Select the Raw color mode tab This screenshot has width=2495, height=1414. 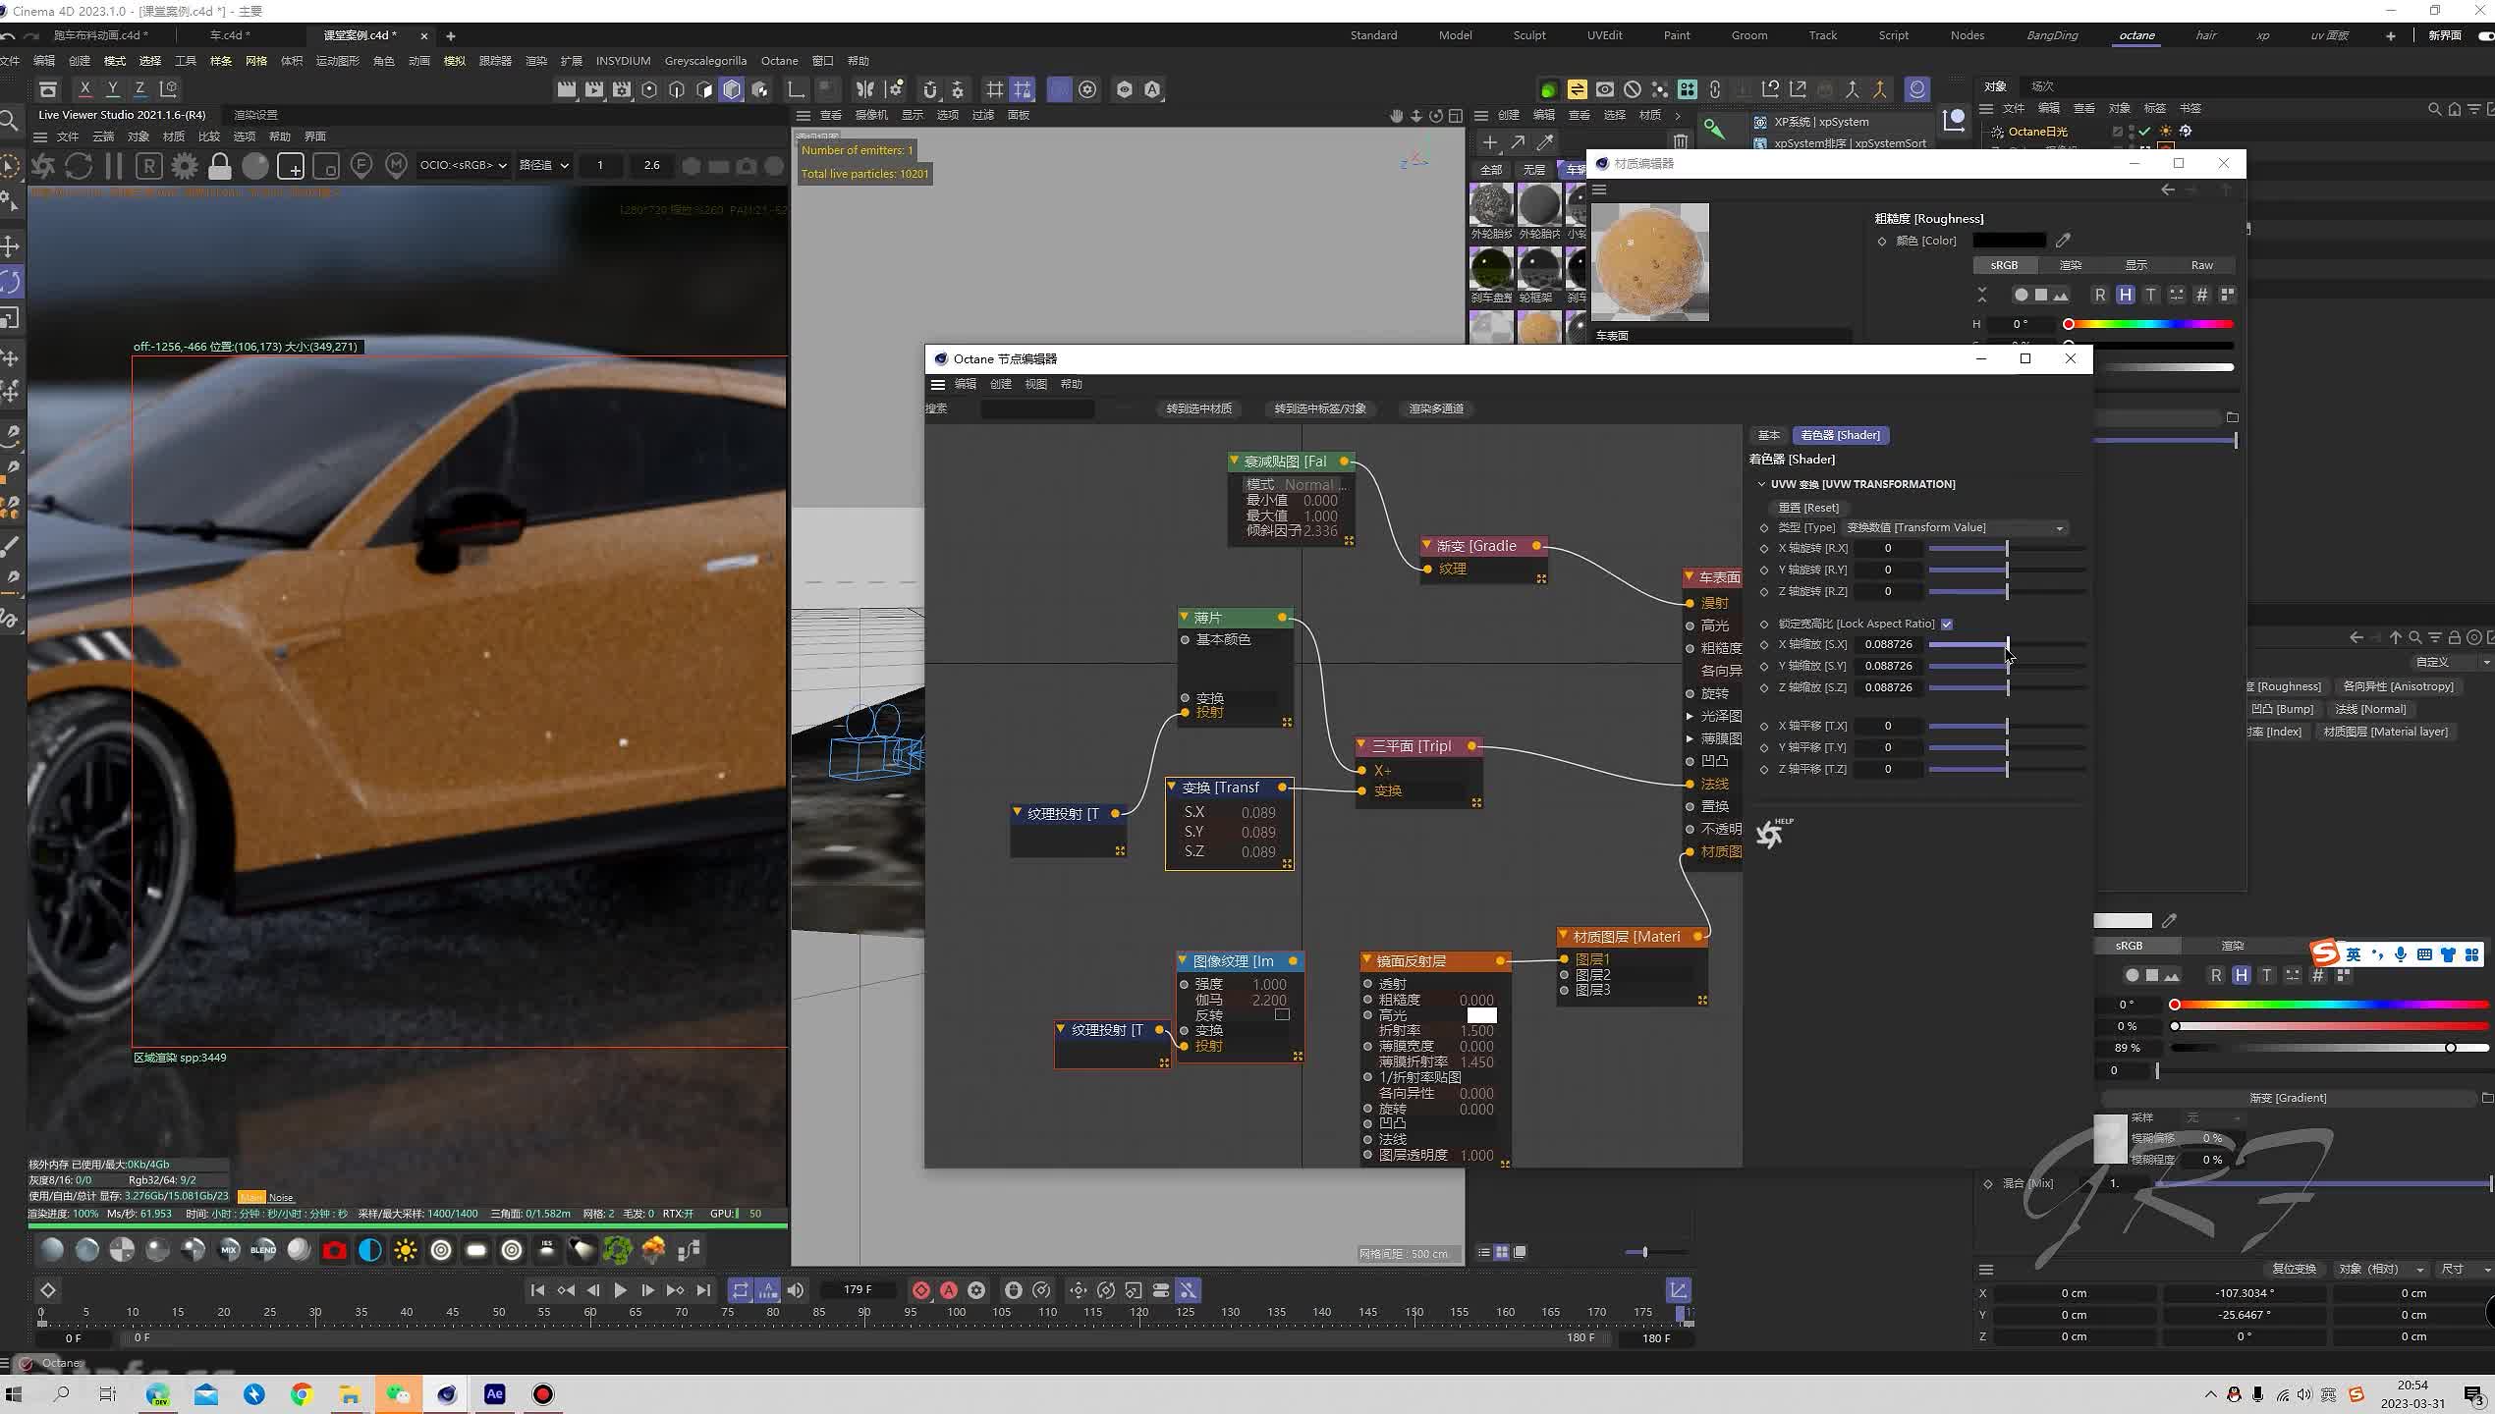(2201, 265)
